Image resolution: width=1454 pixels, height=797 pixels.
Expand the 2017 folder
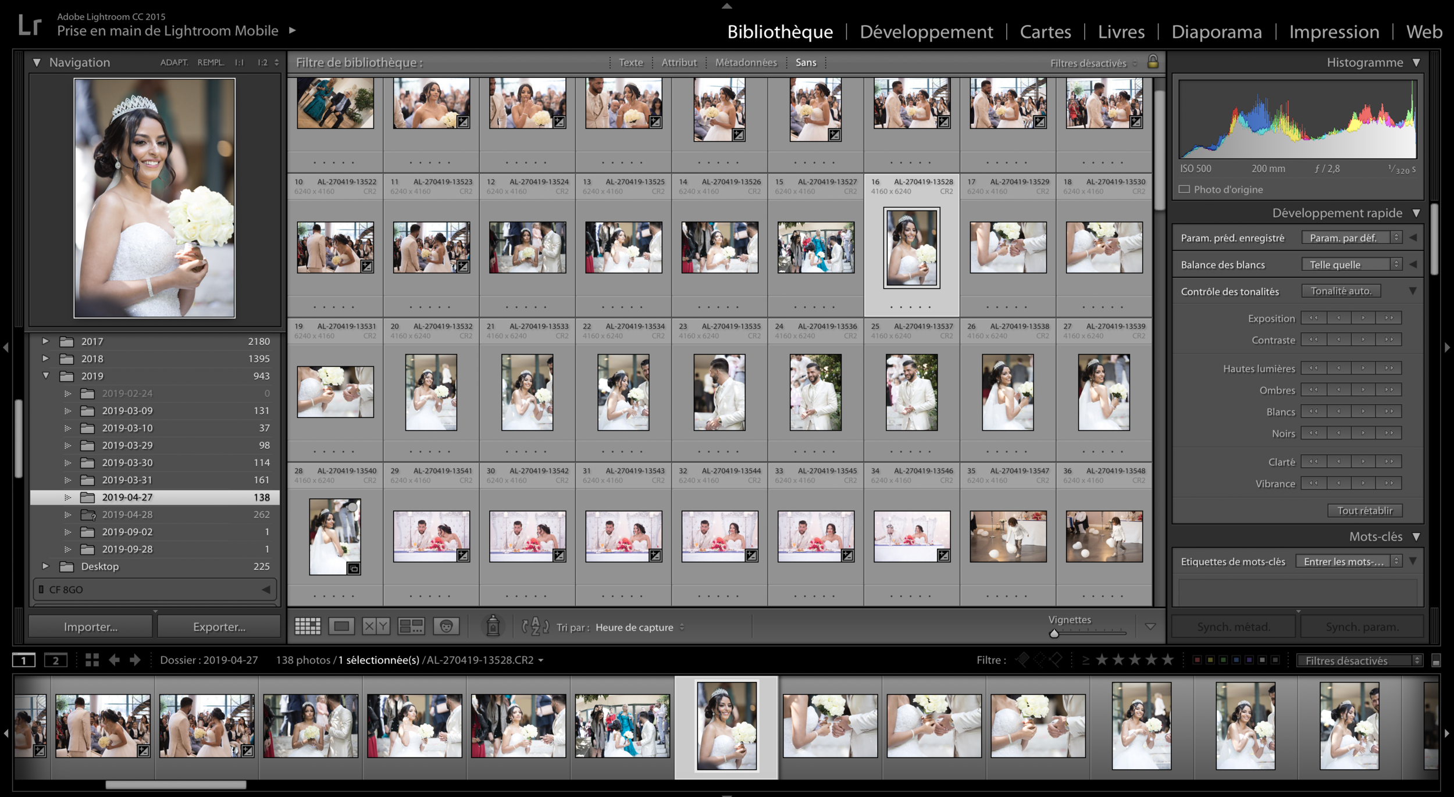(45, 341)
